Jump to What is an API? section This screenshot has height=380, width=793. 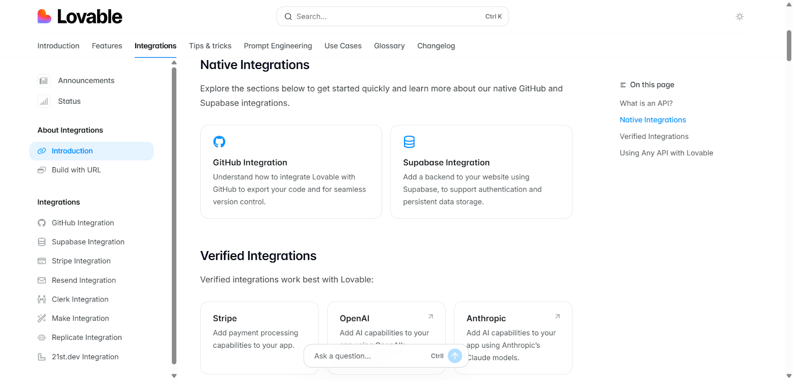click(x=646, y=103)
